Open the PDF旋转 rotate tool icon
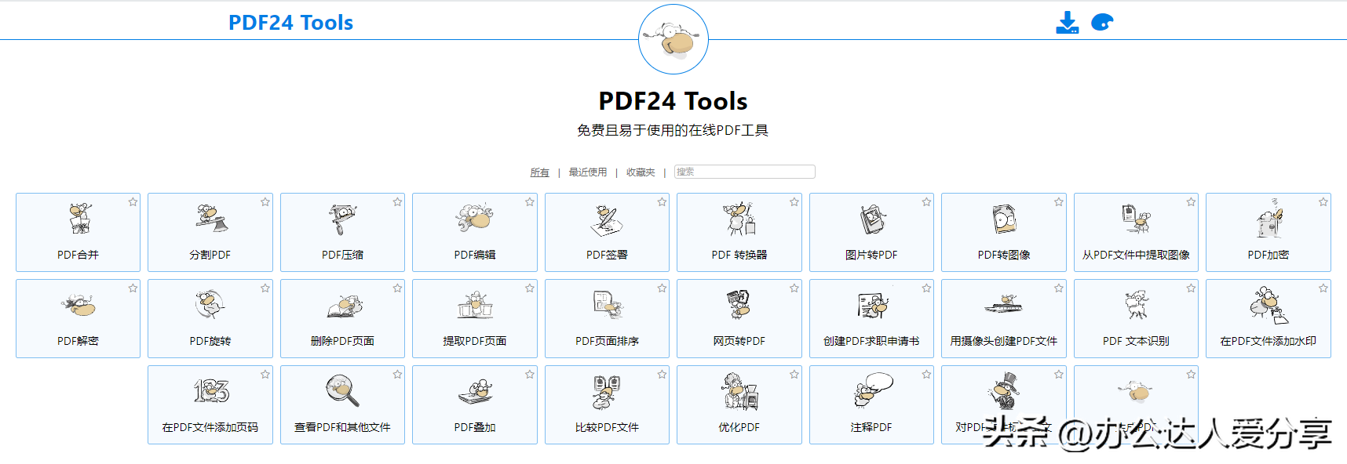The image size is (1347, 464). 210,305
